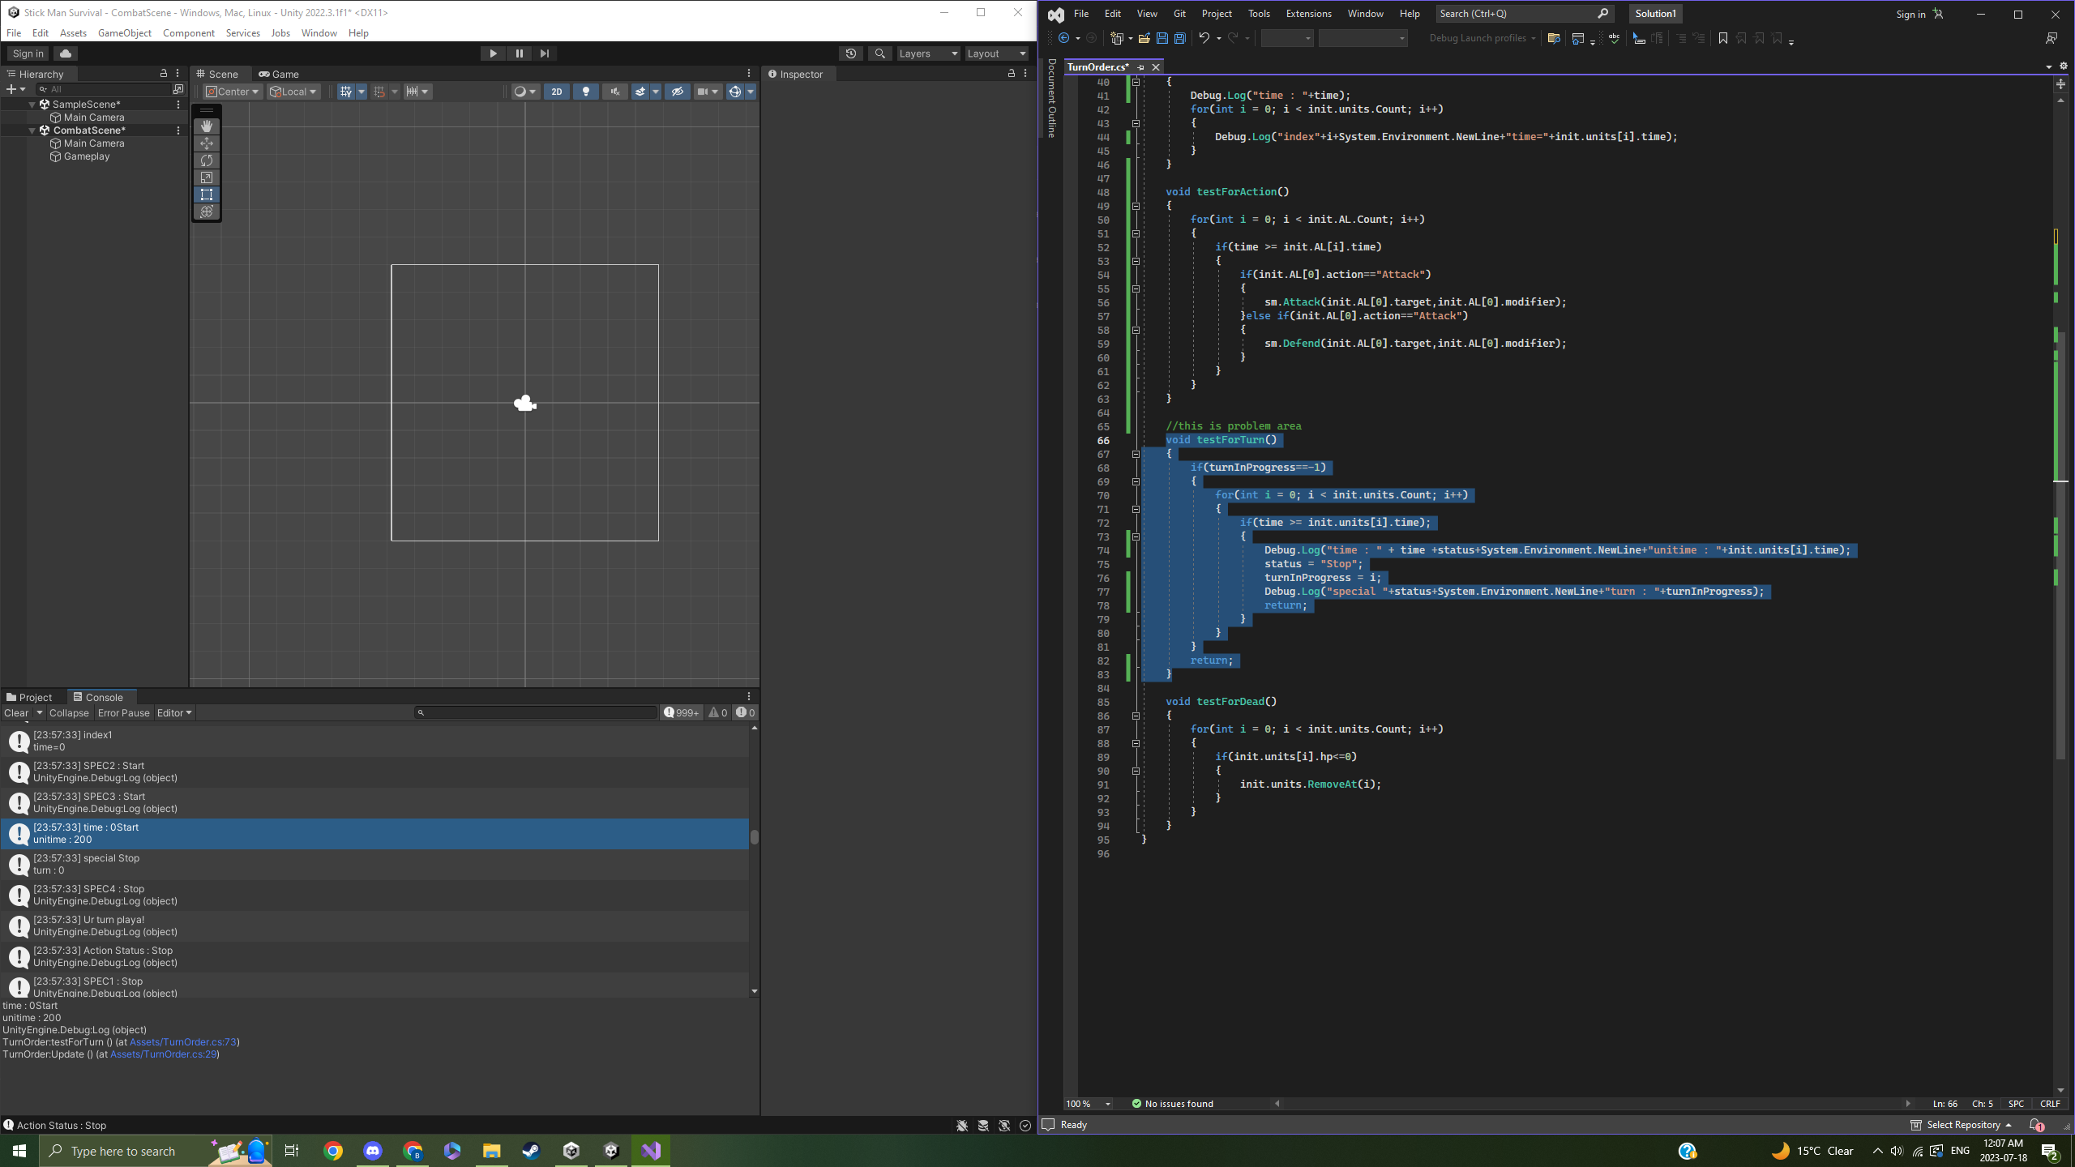Collapse testForTurn code fold at line 67

(1136, 455)
